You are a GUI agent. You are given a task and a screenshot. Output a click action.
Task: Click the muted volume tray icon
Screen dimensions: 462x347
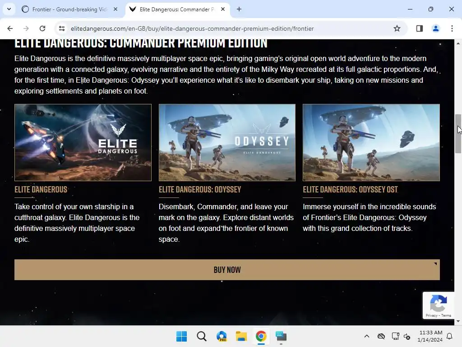point(407,336)
